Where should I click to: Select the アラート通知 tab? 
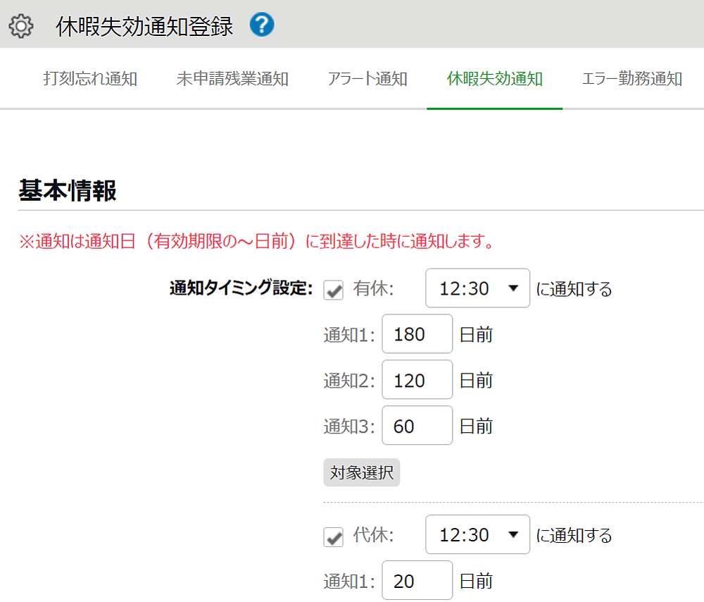(x=367, y=79)
